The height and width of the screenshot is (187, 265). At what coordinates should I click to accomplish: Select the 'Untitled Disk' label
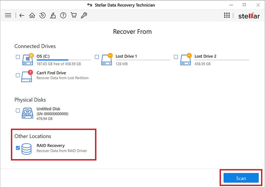(48, 109)
